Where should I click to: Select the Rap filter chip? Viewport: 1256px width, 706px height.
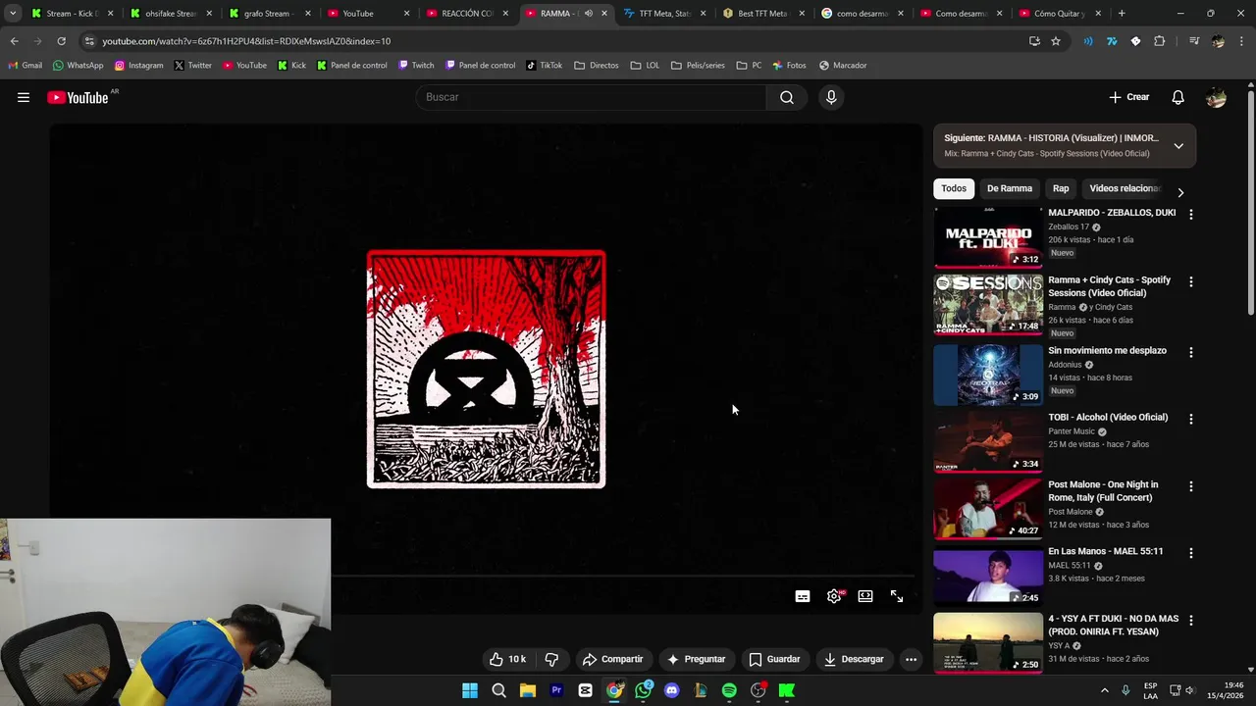coord(1061,188)
